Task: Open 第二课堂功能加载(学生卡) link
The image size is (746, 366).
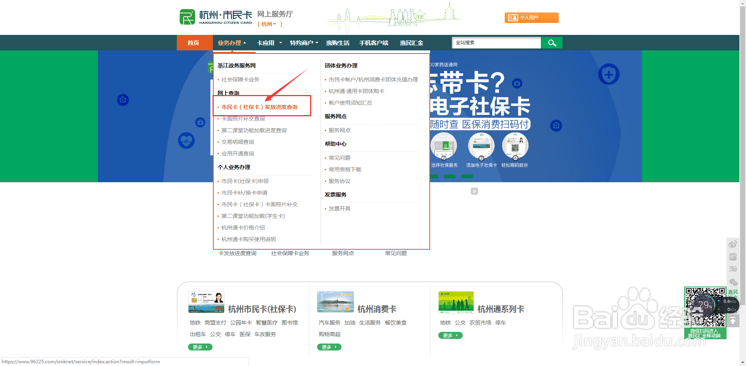Action: pos(253,216)
